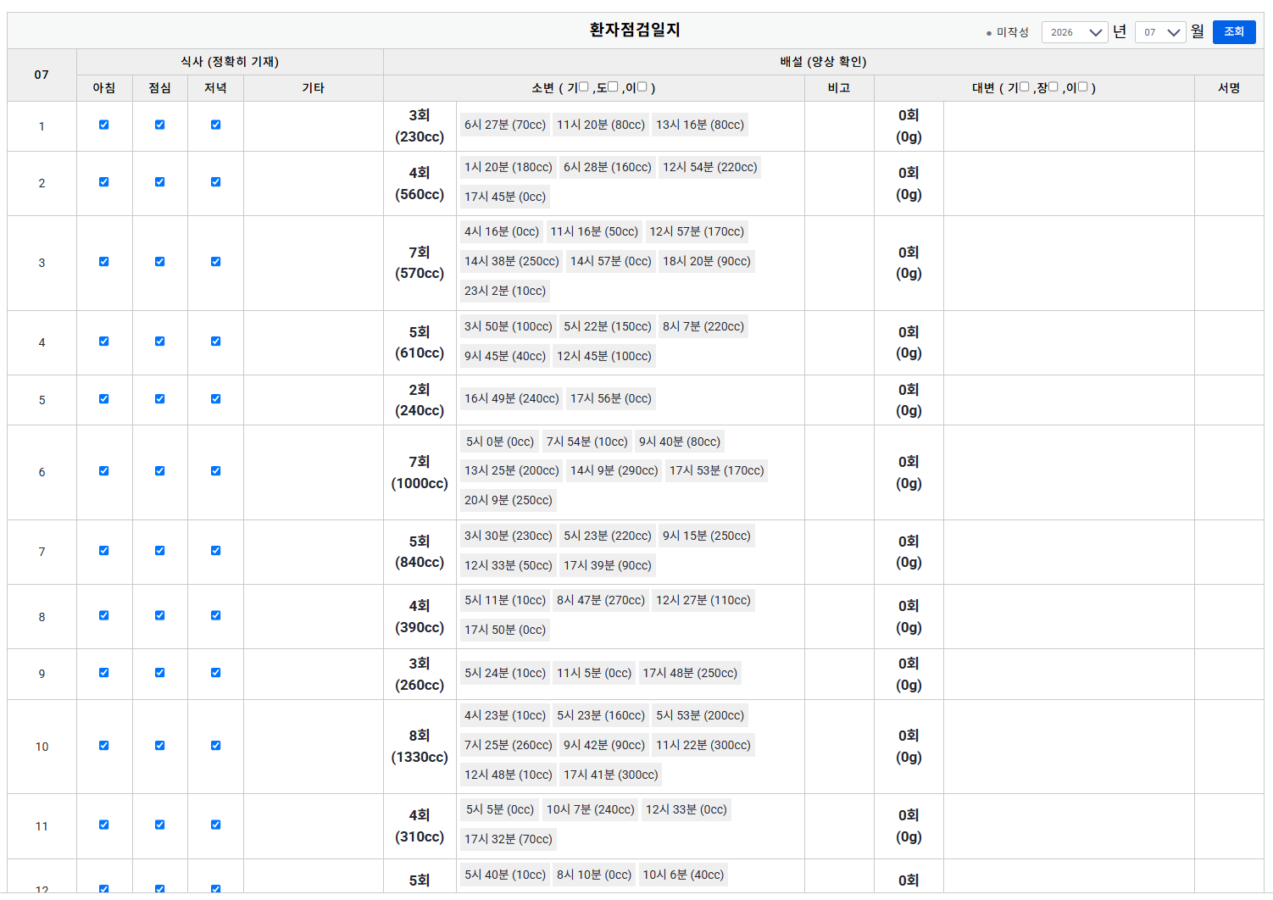Click the 11시 22분 (300cc) entry on day 10
The image size is (1273, 900).
[x=703, y=745]
